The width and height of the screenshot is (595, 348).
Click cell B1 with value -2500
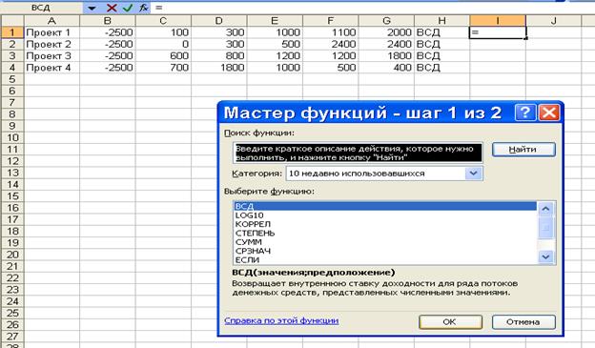click(x=108, y=32)
